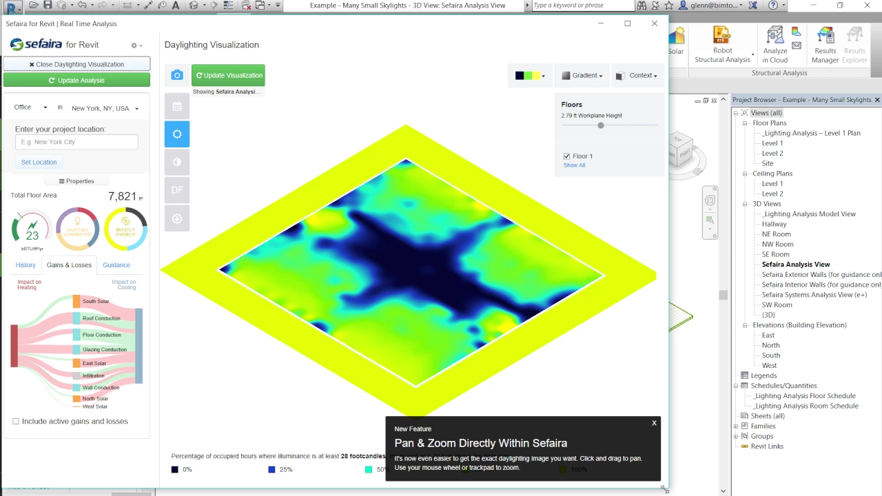Open the gear settings icon in visualization sidebar
The height and width of the screenshot is (496, 882).
177,218
